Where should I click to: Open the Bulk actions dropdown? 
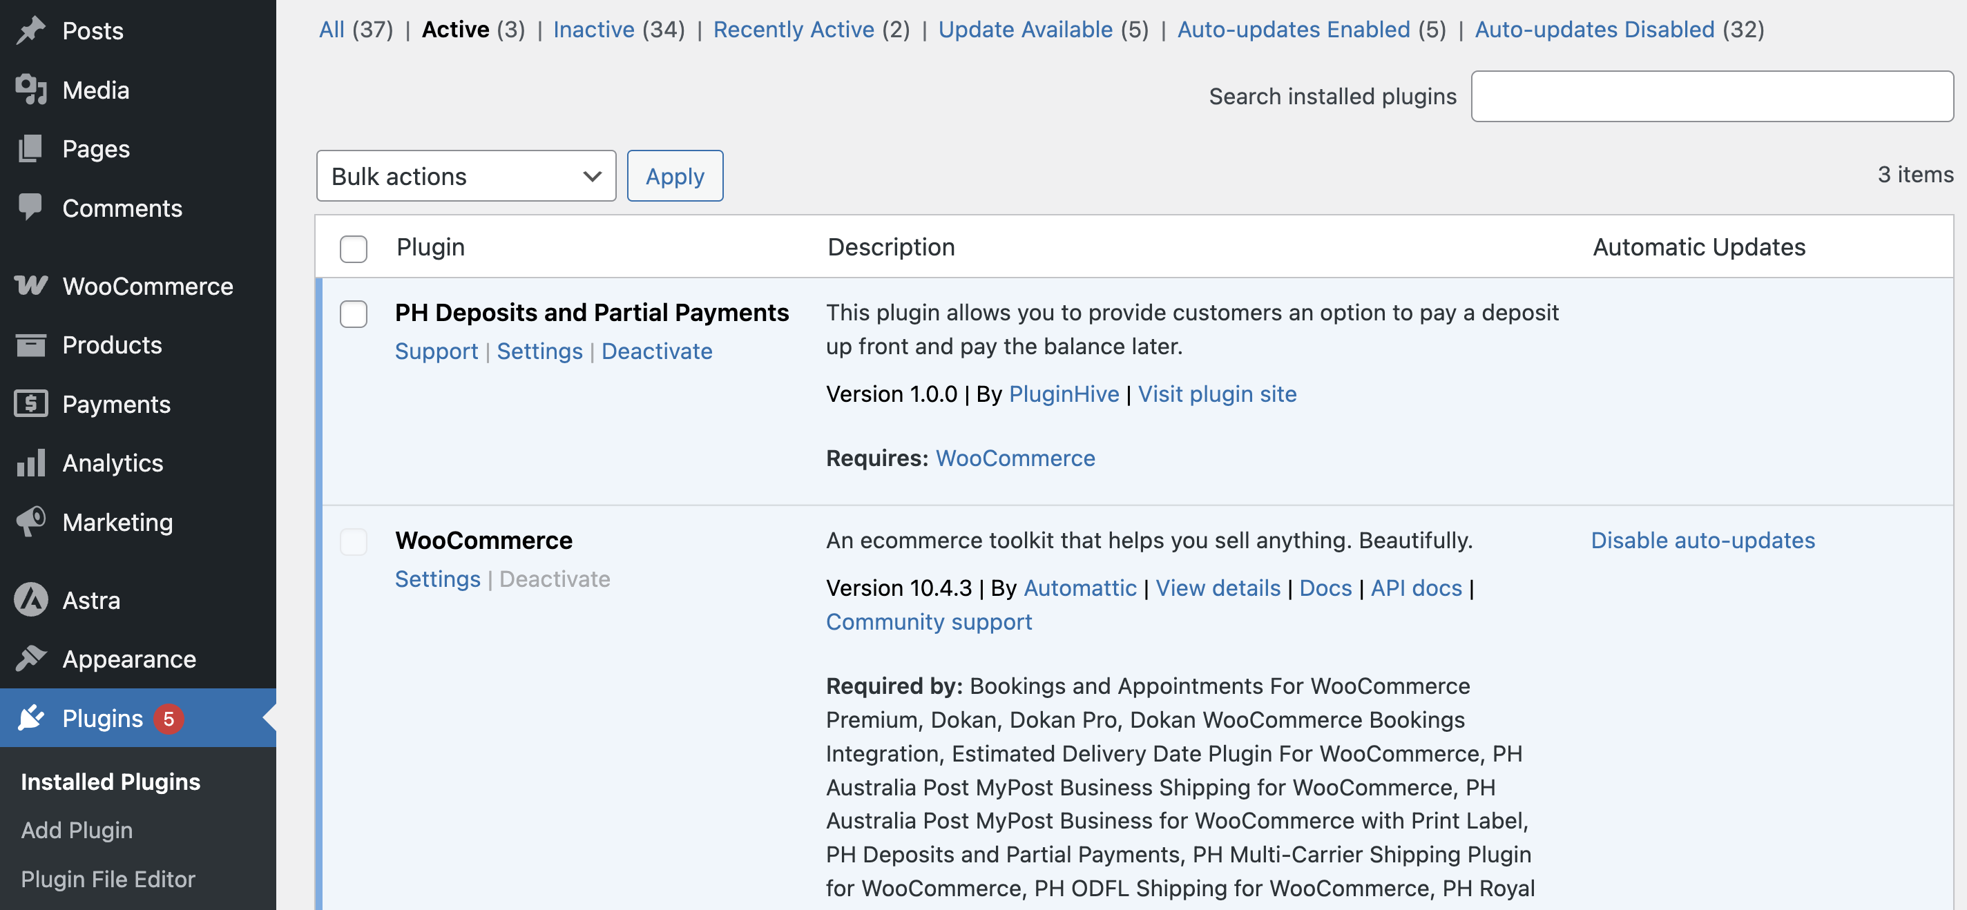pyautogui.click(x=466, y=176)
